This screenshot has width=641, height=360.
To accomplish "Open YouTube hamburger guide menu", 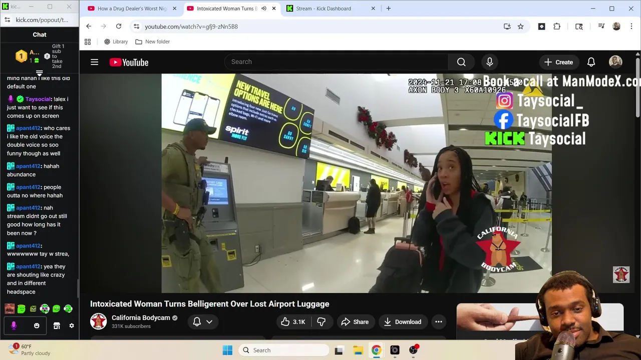I will click(x=94, y=62).
